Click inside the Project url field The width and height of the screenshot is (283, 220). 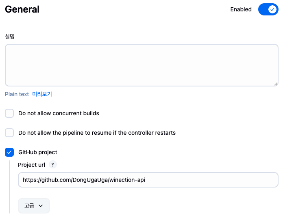(148, 180)
